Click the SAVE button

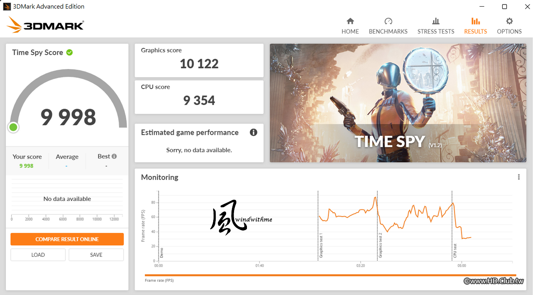pyautogui.click(x=96, y=255)
